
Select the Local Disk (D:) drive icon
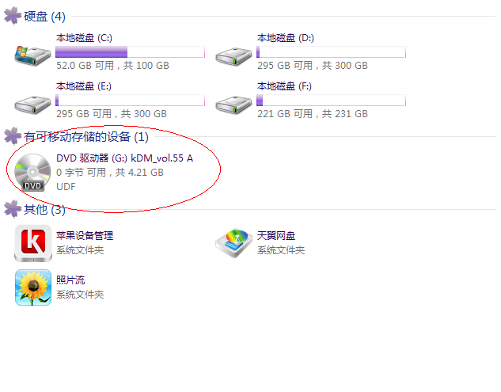[233, 56]
